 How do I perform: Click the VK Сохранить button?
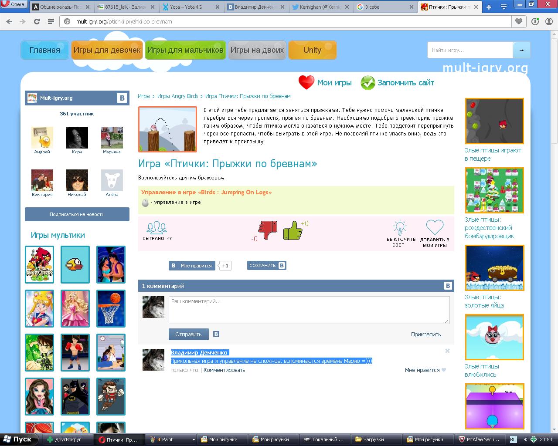267,266
